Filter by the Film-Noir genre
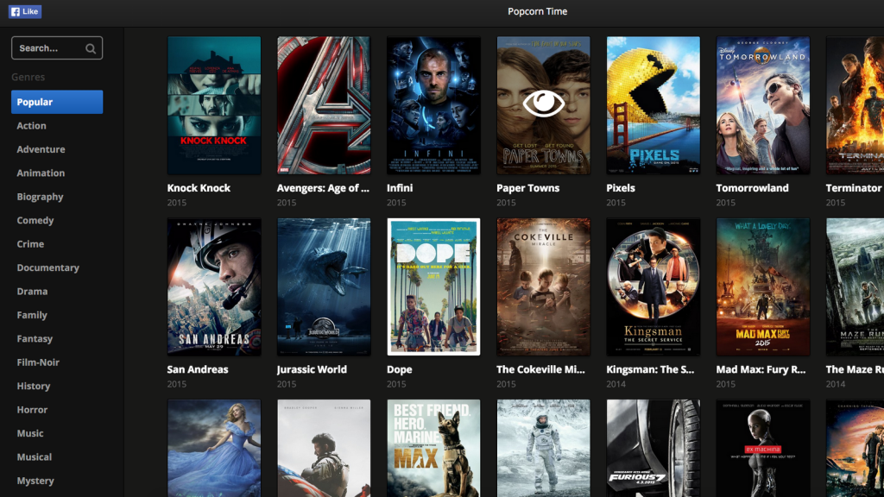884x497 pixels. (38, 362)
